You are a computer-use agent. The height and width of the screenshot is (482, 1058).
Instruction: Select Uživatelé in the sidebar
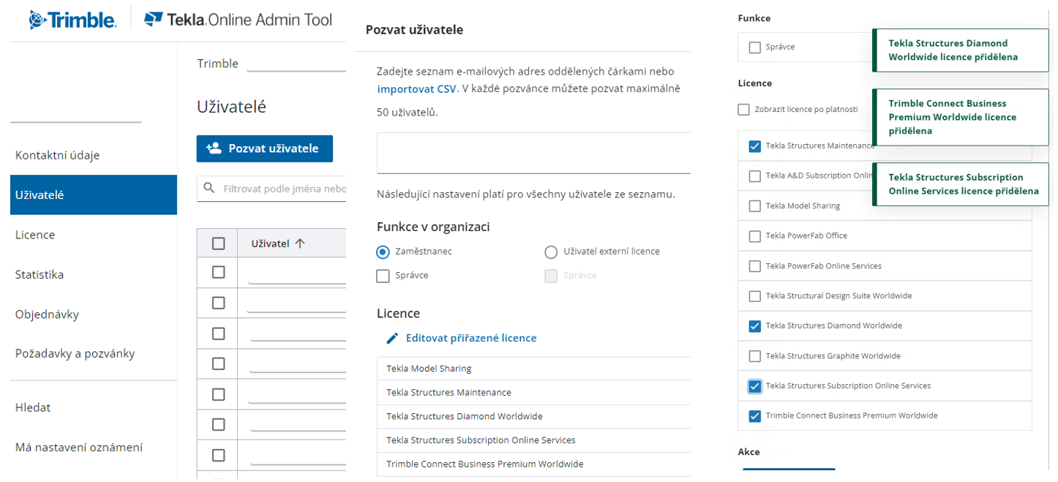(94, 195)
